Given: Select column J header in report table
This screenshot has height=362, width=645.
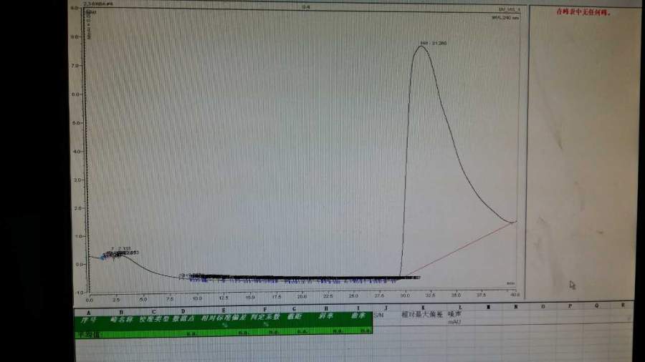Looking at the screenshot, I should (x=386, y=308).
